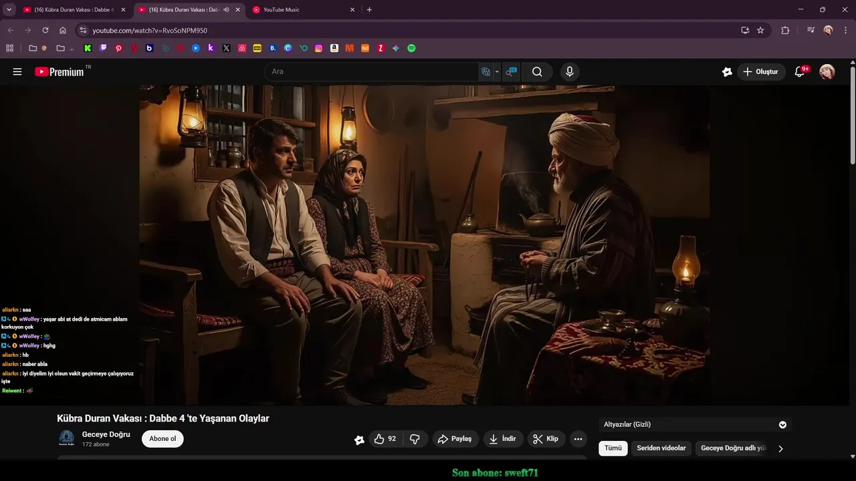Open the Twitch bookmark
856x481 pixels.
(x=103, y=48)
